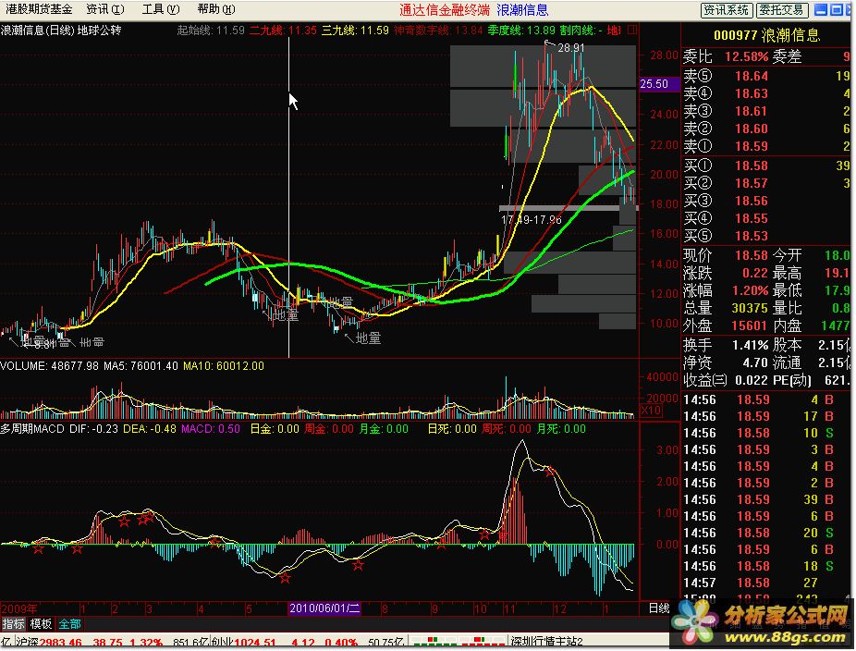Click the 资讯系统 button

click(727, 10)
